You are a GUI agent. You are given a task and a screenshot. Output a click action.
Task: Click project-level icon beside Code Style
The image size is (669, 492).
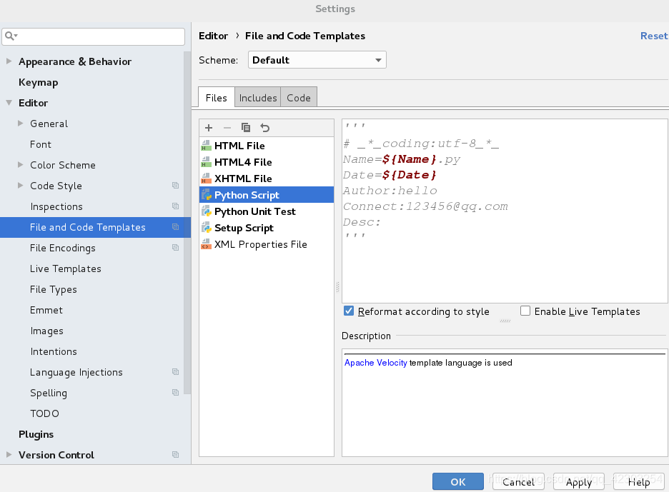[175, 186]
